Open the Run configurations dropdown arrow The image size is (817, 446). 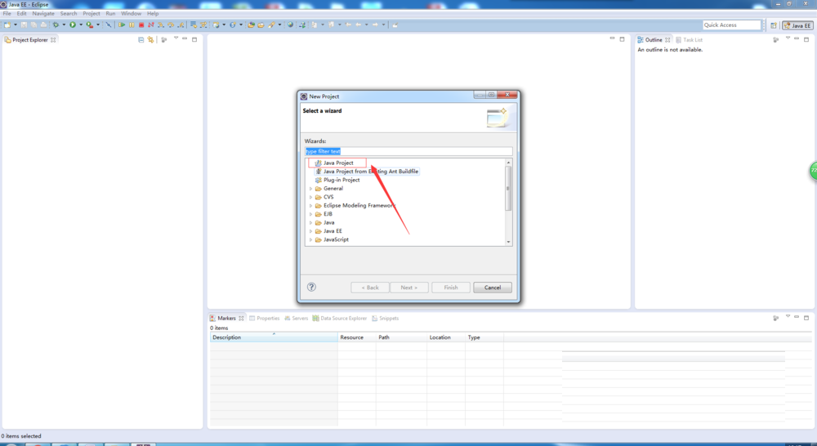click(81, 25)
